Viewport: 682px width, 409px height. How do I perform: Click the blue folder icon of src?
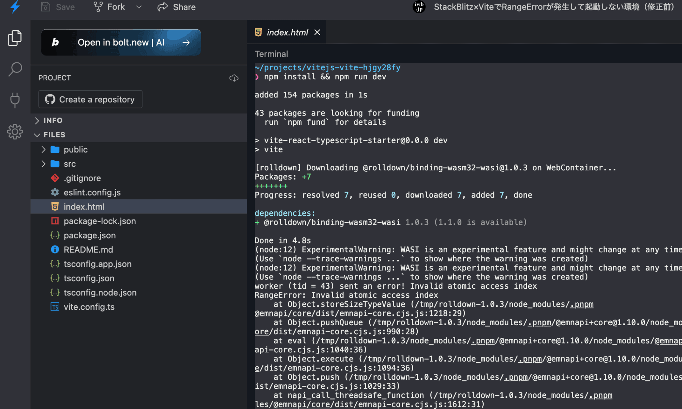(55, 164)
